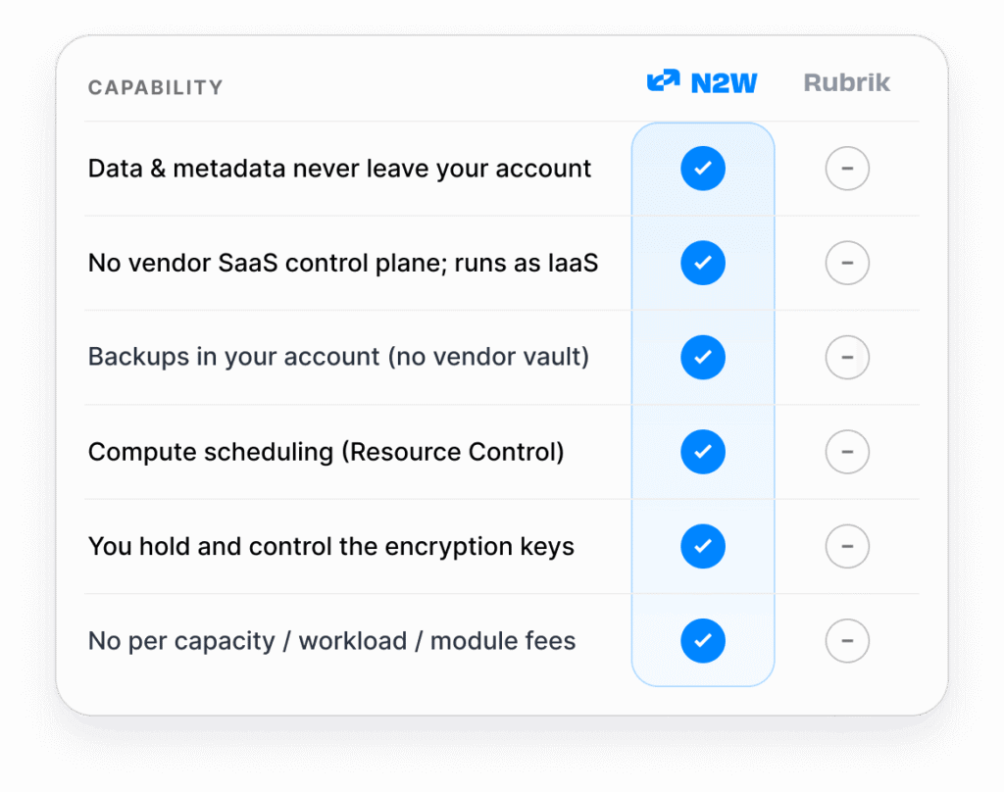Click Rubrik dash icon for SaaS control plane row

click(847, 263)
